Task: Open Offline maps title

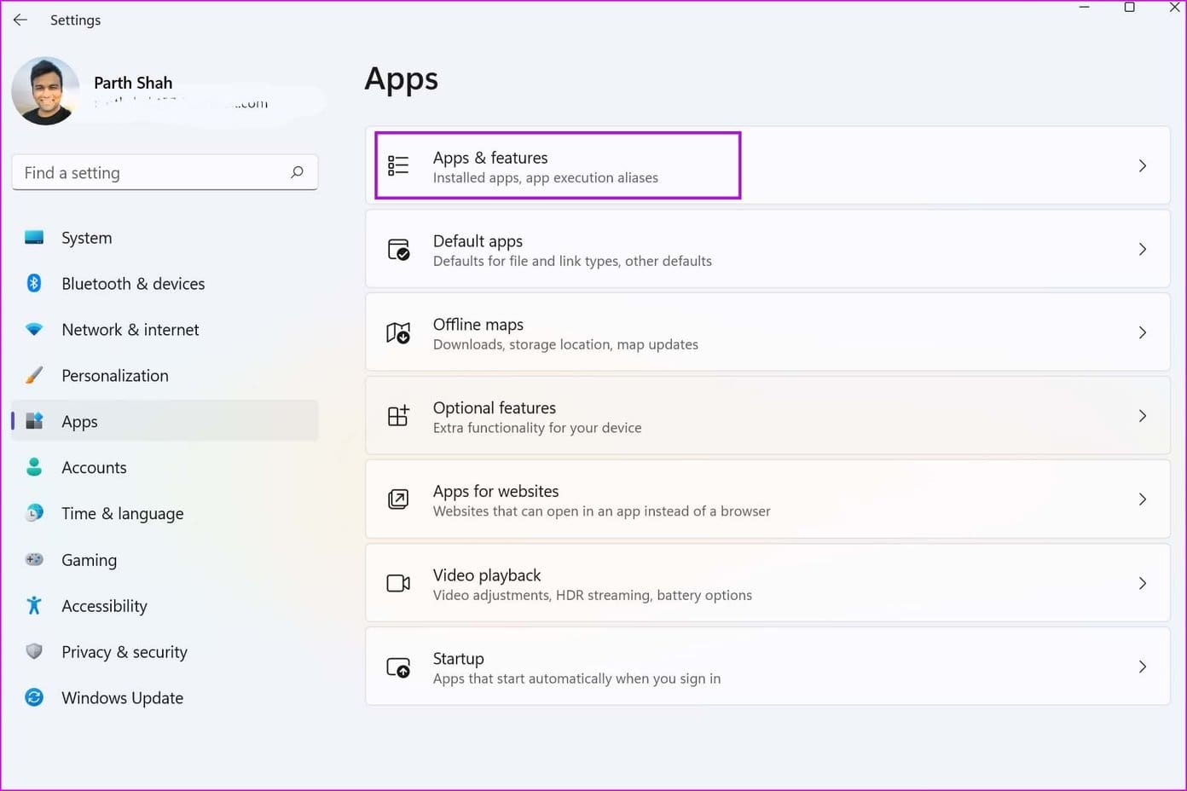Action: click(x=478, y=325)
